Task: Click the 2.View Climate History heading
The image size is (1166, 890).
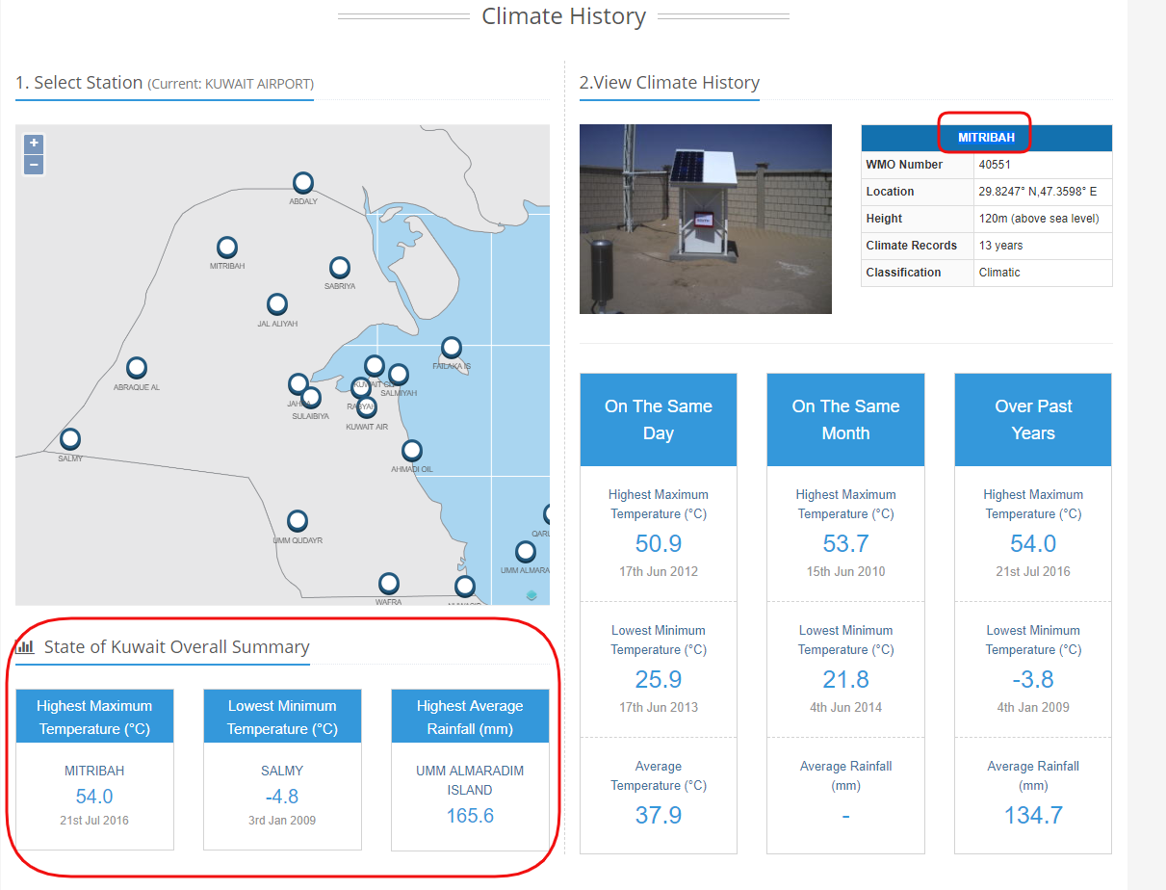Action: tap(669, 83)
